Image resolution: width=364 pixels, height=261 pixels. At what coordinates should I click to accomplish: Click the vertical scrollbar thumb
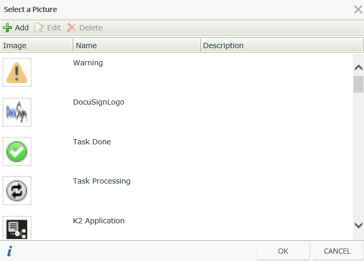(358, 84)
